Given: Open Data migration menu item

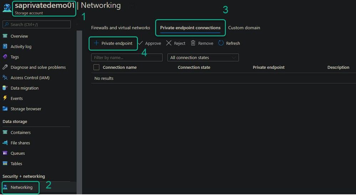Looking at the screenshot, I should point(25,88).
